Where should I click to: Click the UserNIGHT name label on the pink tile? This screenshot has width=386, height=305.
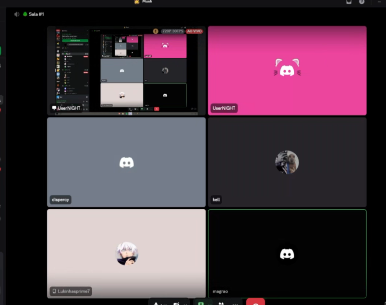click(224, 108)
